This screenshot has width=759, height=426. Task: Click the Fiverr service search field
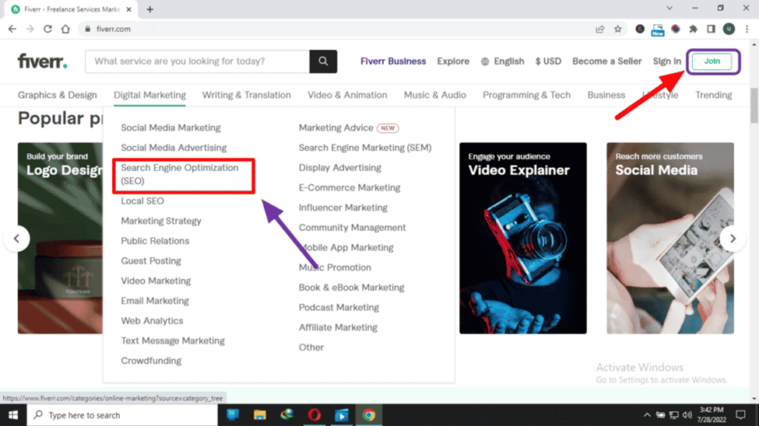pyautogui.click(x=197, y=61)
